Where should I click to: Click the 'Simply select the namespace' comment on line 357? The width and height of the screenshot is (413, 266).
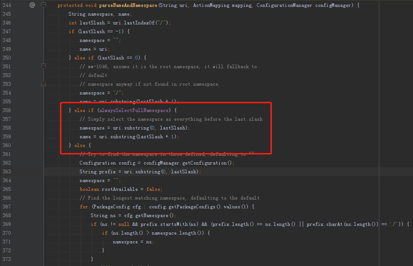(171, 119)
